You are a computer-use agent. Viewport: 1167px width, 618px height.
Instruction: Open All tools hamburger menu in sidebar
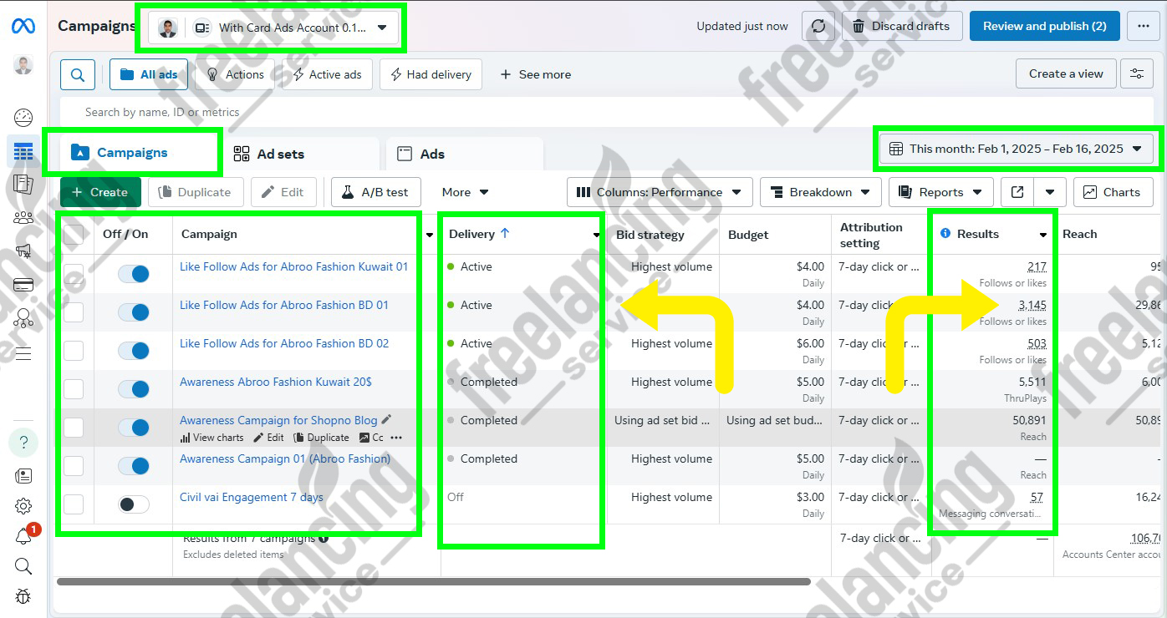(x=23, y=353)
